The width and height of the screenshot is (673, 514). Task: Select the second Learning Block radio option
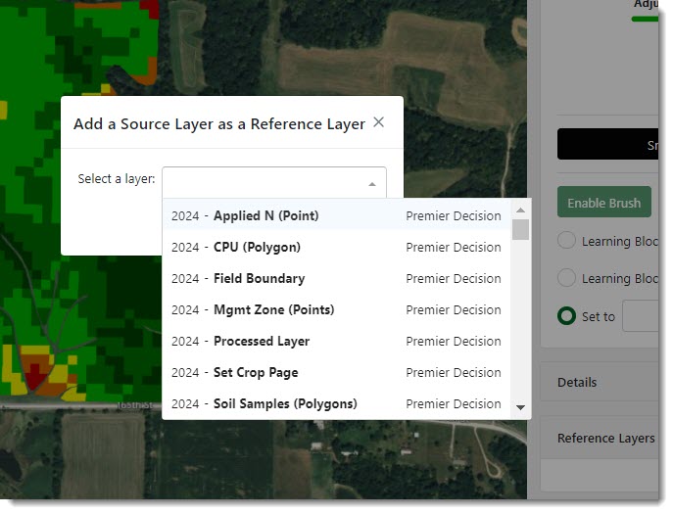(566, 278)
